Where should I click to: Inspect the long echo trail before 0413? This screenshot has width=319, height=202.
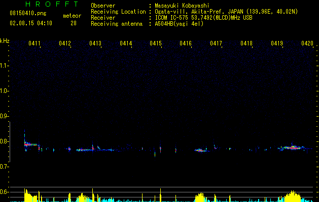pos(85,150)
